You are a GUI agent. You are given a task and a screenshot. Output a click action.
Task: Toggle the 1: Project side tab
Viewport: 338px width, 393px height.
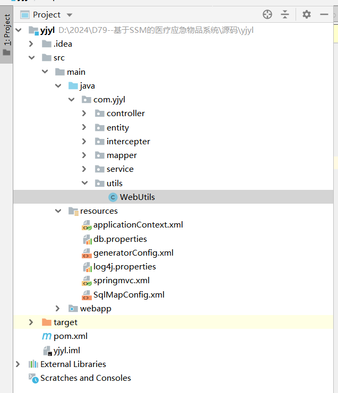[7, 32]
